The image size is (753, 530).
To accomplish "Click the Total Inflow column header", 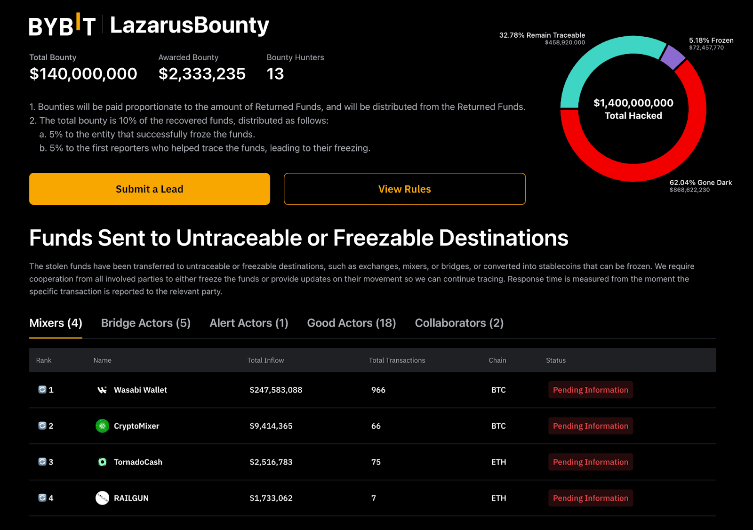I will pyautogui.click(x=265, y=360).
